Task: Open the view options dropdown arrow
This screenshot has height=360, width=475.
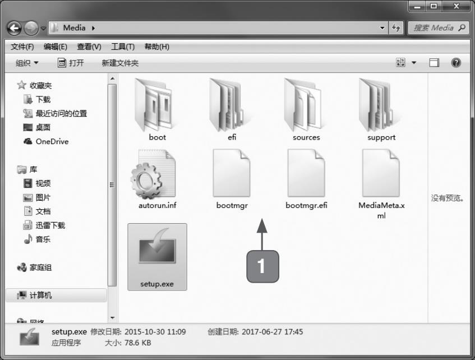Action: 414,63
